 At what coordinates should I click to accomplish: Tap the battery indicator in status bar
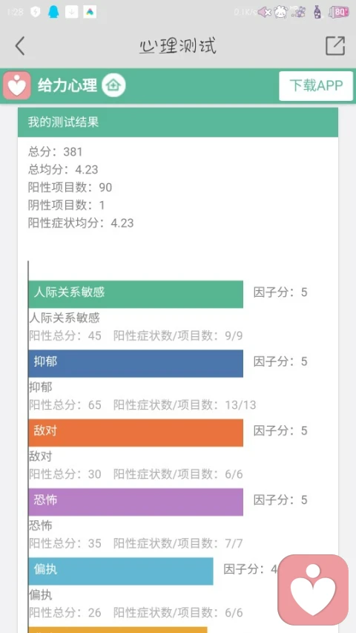tap(338, 13)
